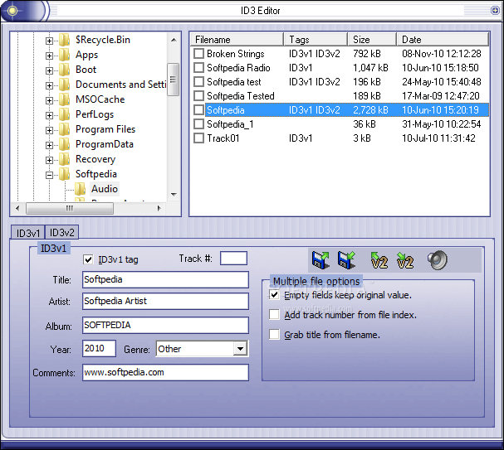The image size is (504, 450).
Task: Click the v2 icon with up-left arrow
Action: click(x=379, y=260)
